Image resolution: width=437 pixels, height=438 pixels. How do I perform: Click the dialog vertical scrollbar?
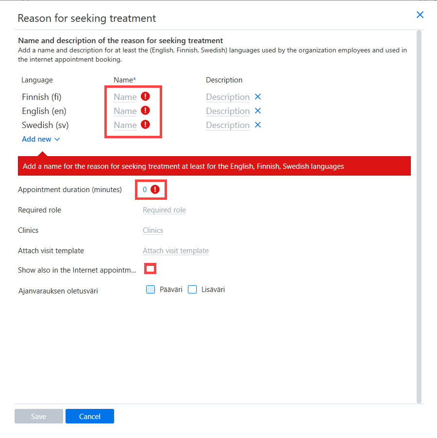point(419,216)
